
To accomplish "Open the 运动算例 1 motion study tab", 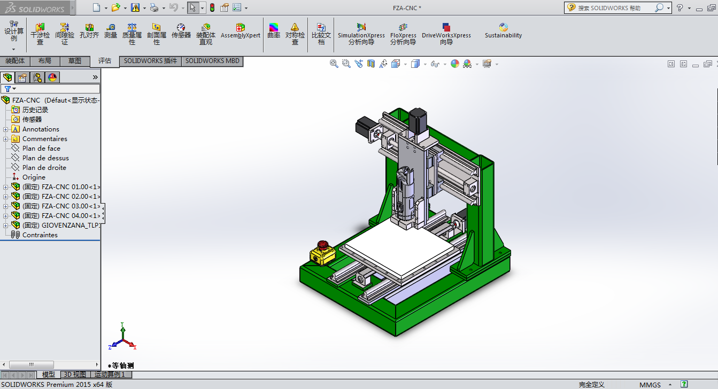I will click(110, 375).
